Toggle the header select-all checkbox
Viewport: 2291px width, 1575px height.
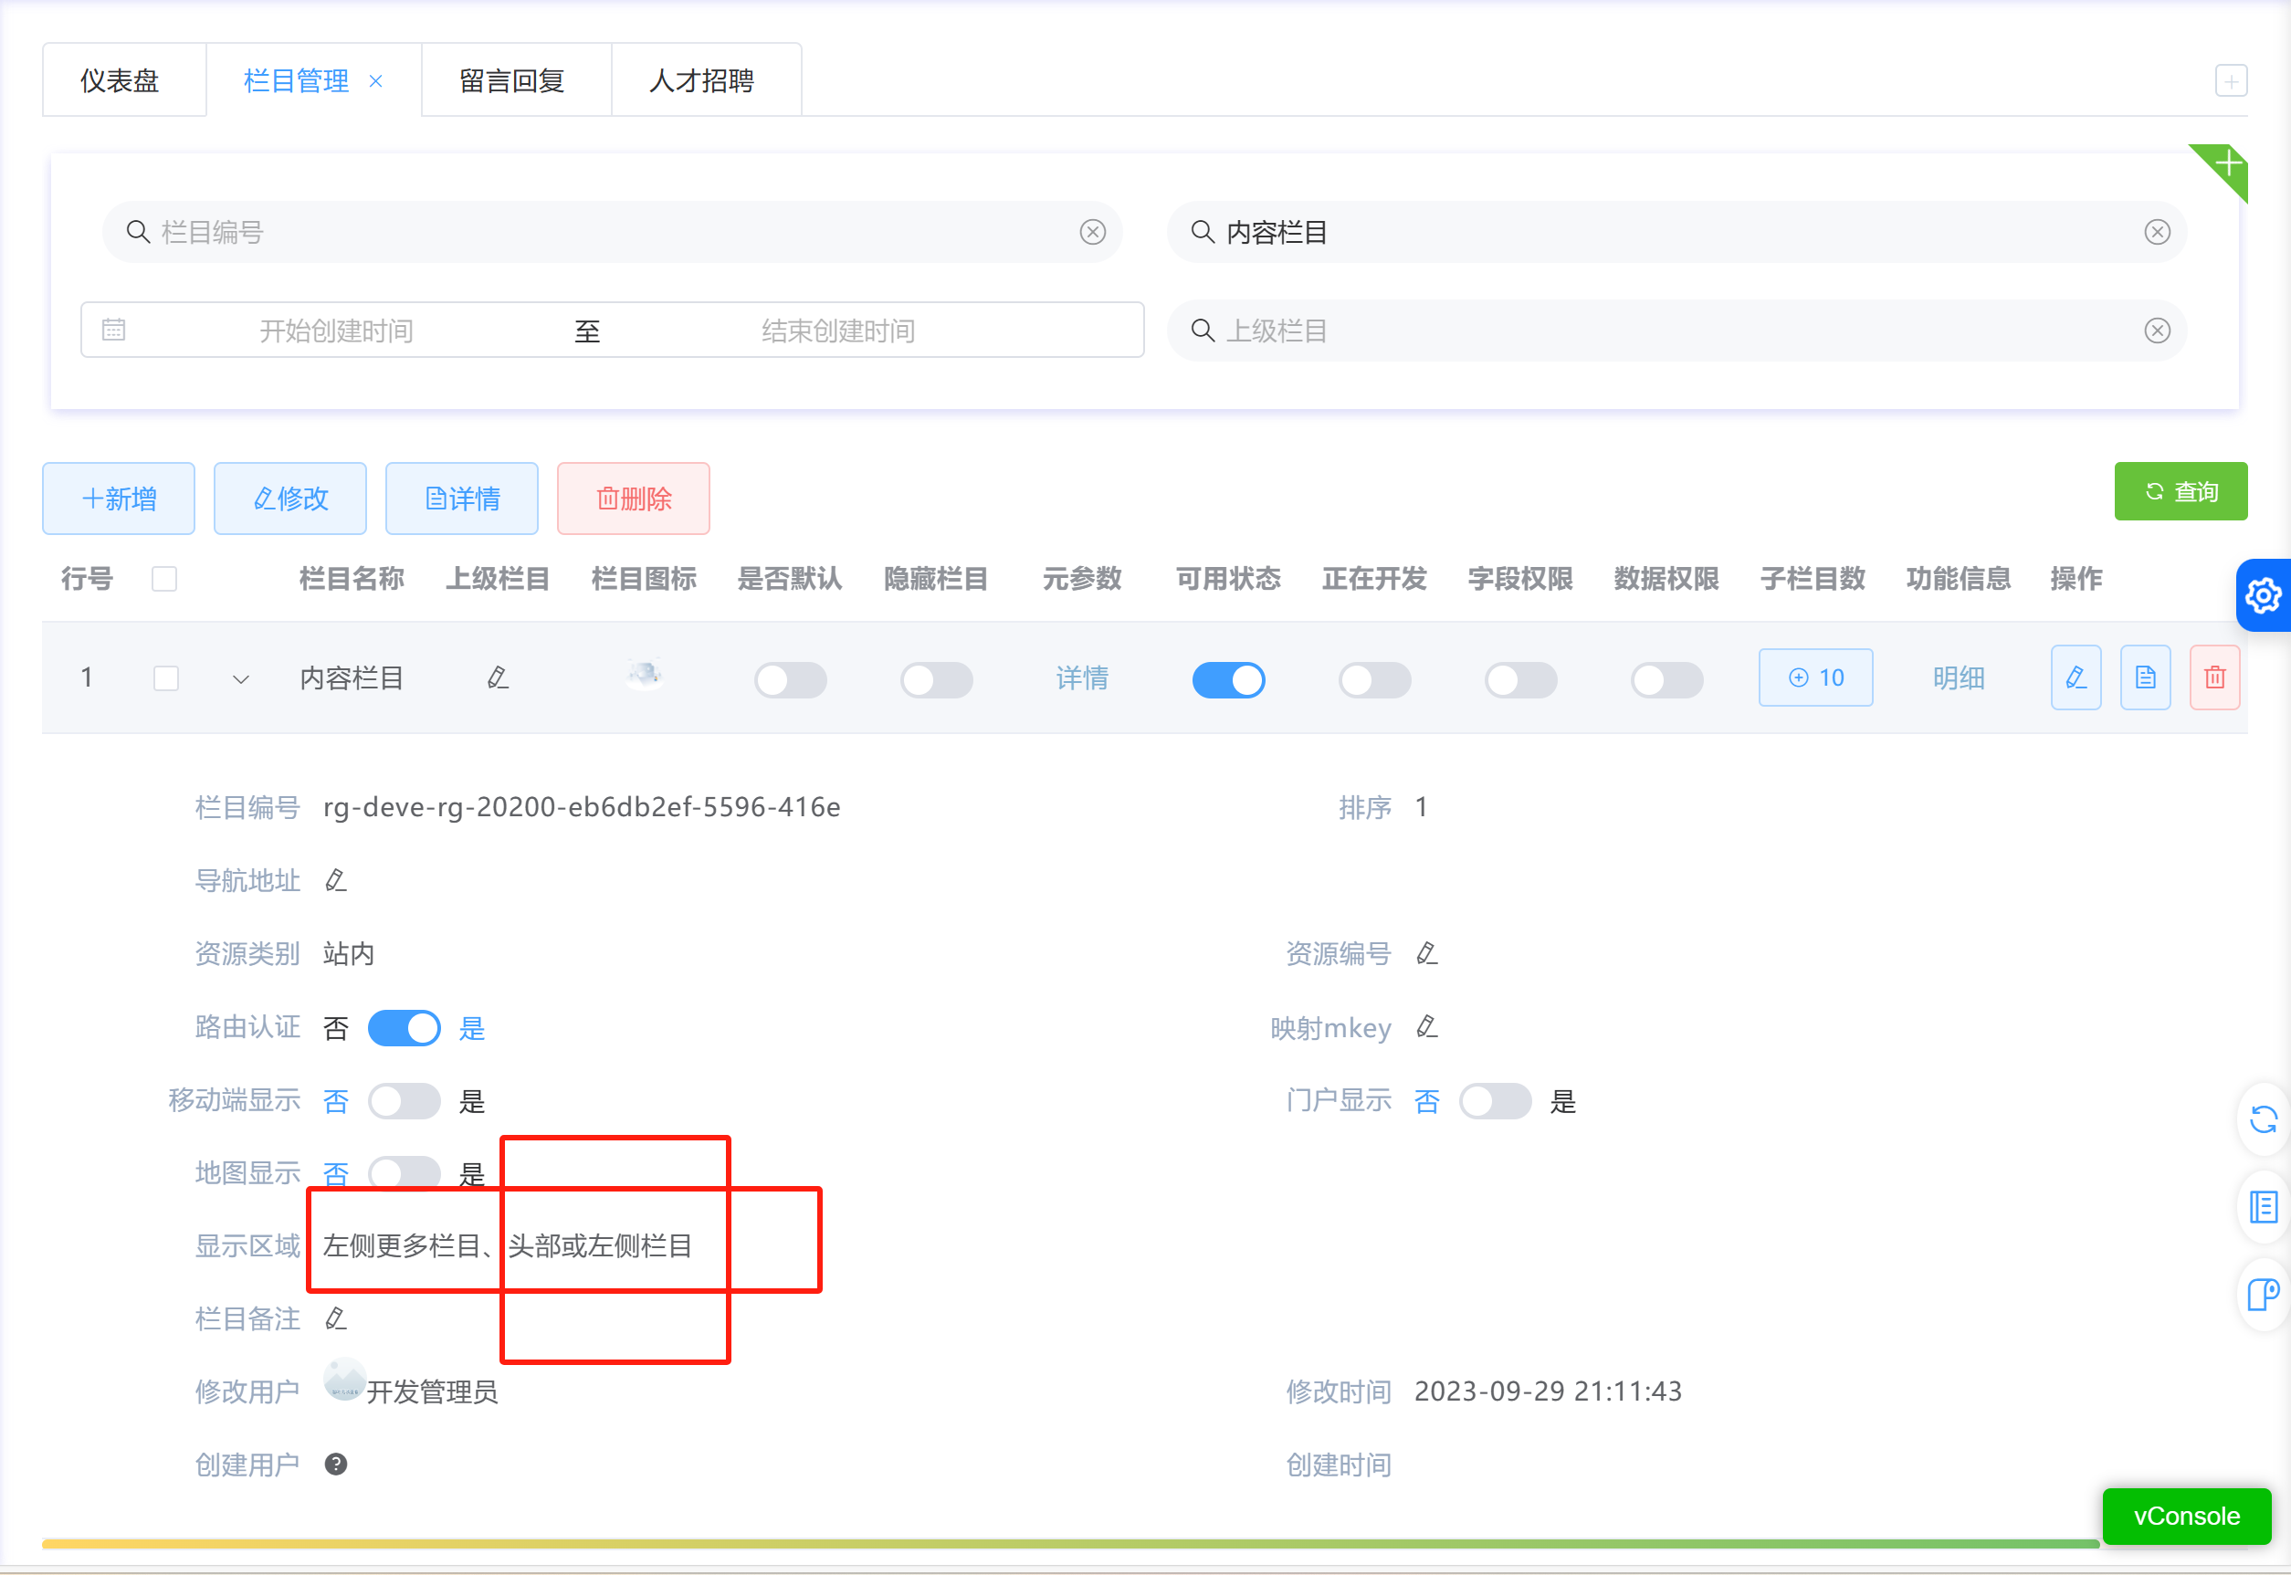tap(164, 578)
